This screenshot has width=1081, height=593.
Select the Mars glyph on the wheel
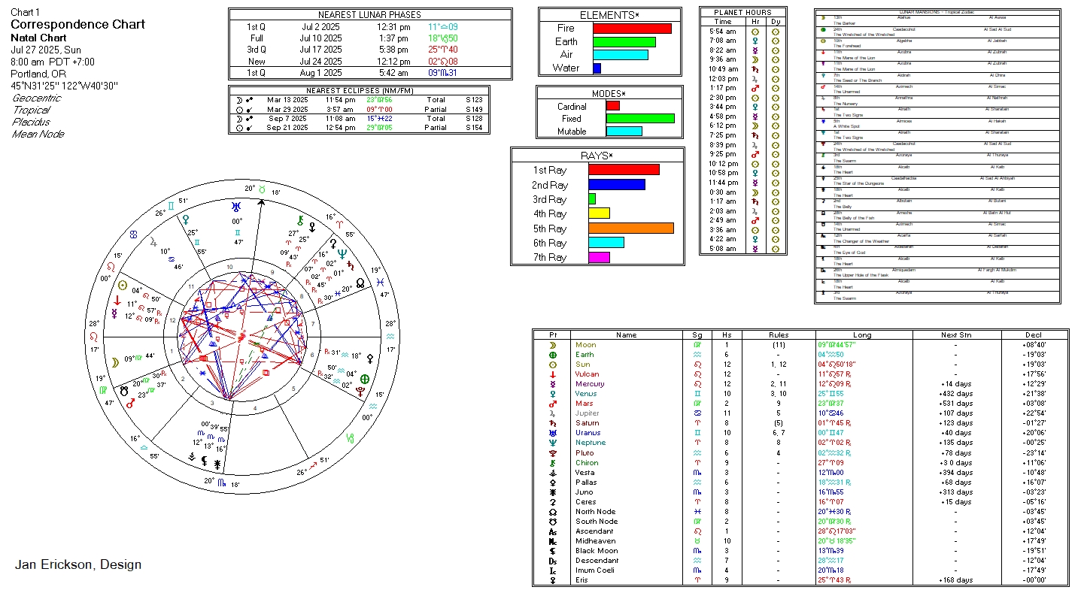(x=130, y=403)
